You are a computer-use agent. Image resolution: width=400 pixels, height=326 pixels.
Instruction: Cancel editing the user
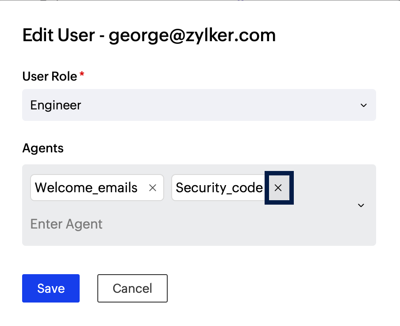click(x=132, y=288)
